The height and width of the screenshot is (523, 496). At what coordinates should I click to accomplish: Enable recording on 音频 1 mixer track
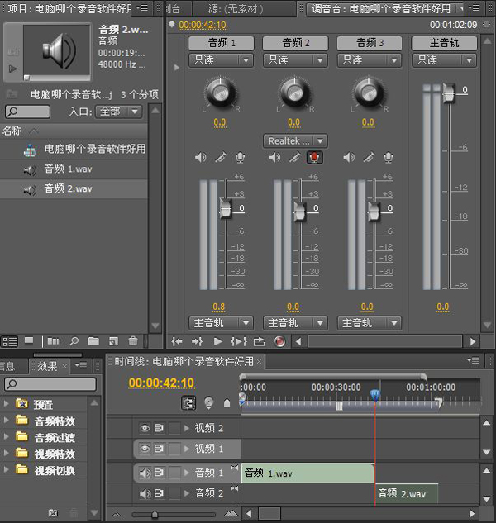pos(240,157)
